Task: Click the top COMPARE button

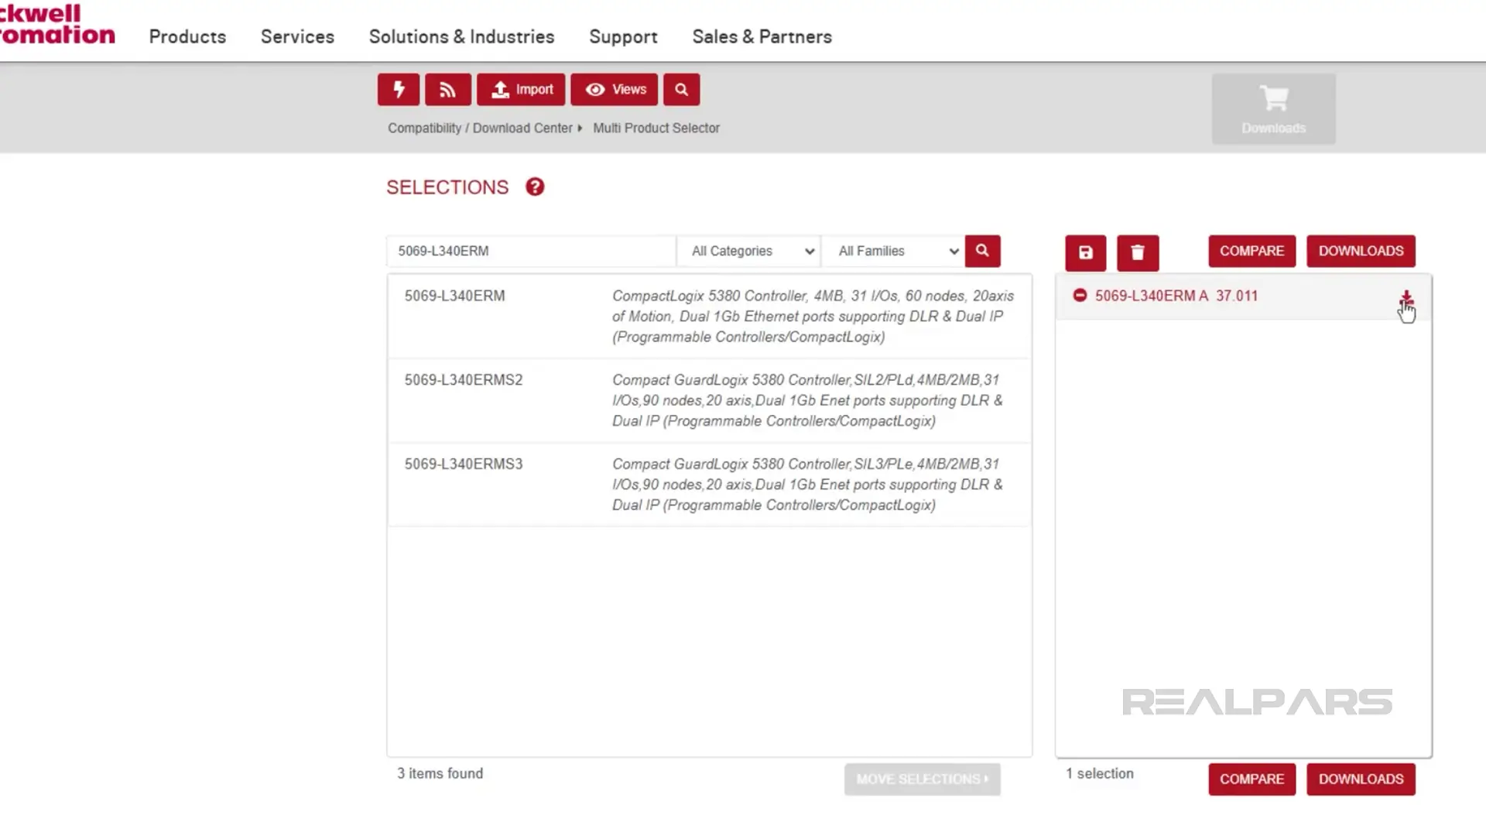Action: click(x=1251, y=251)
